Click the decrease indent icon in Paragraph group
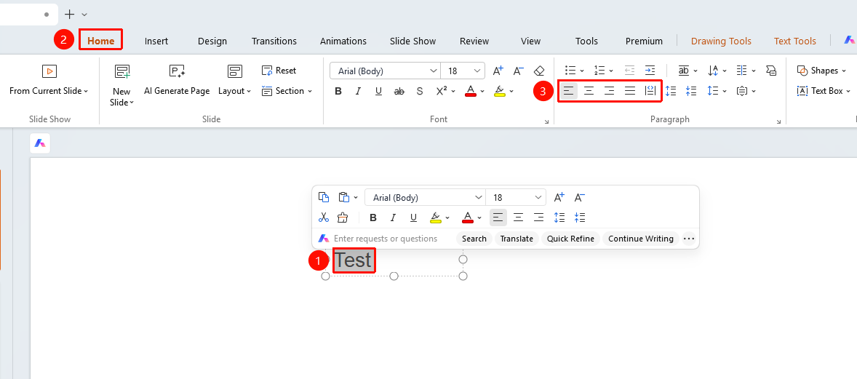This screenshot has width=857, height=379. coord(629,70)
